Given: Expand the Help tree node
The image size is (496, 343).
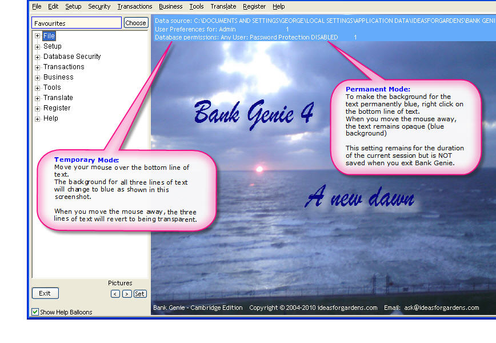Looking at the screenshot, I should click(37, 119).
